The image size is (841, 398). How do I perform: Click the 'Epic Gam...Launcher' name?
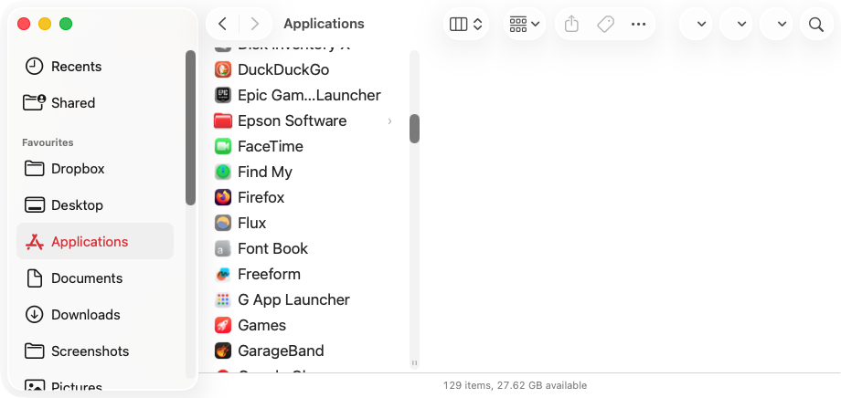click(310, 95)
